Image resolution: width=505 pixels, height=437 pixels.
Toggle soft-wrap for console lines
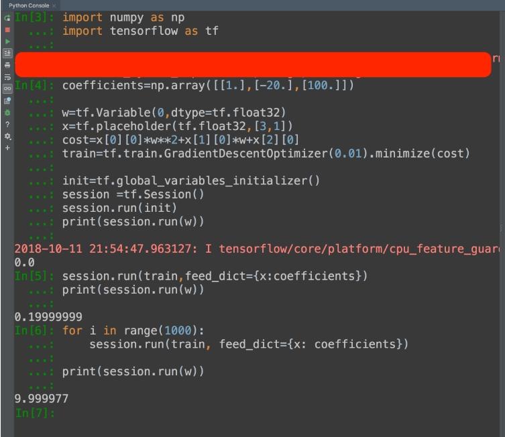[7, 77]
